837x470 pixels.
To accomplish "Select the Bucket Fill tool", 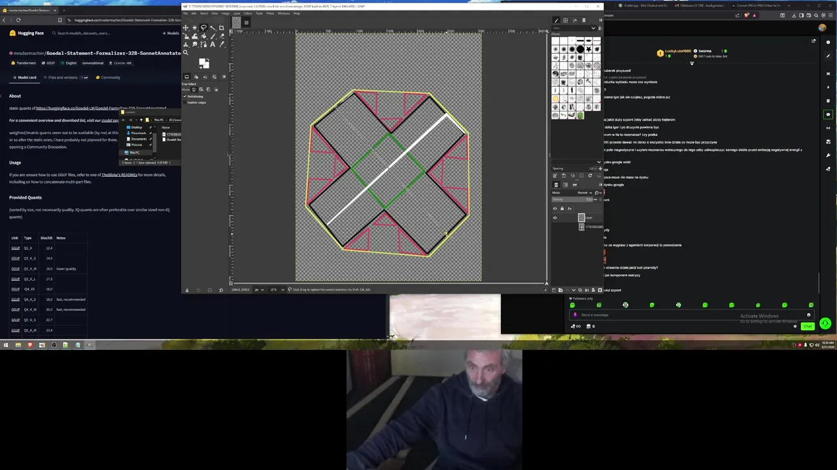I will pyautogui.click(x=203, y=36).
